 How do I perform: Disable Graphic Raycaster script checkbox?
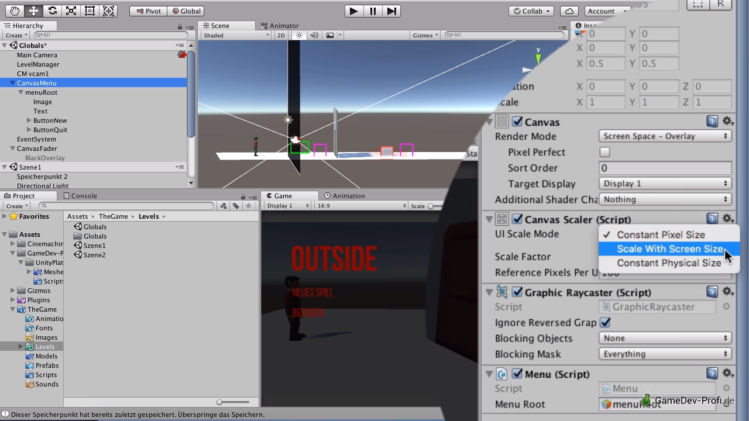click(517, 292)
